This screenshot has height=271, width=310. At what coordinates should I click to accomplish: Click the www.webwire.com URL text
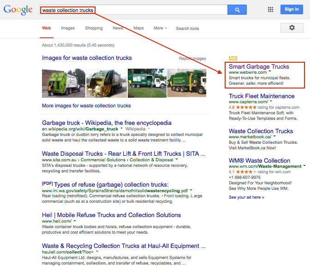click(248, 72)
